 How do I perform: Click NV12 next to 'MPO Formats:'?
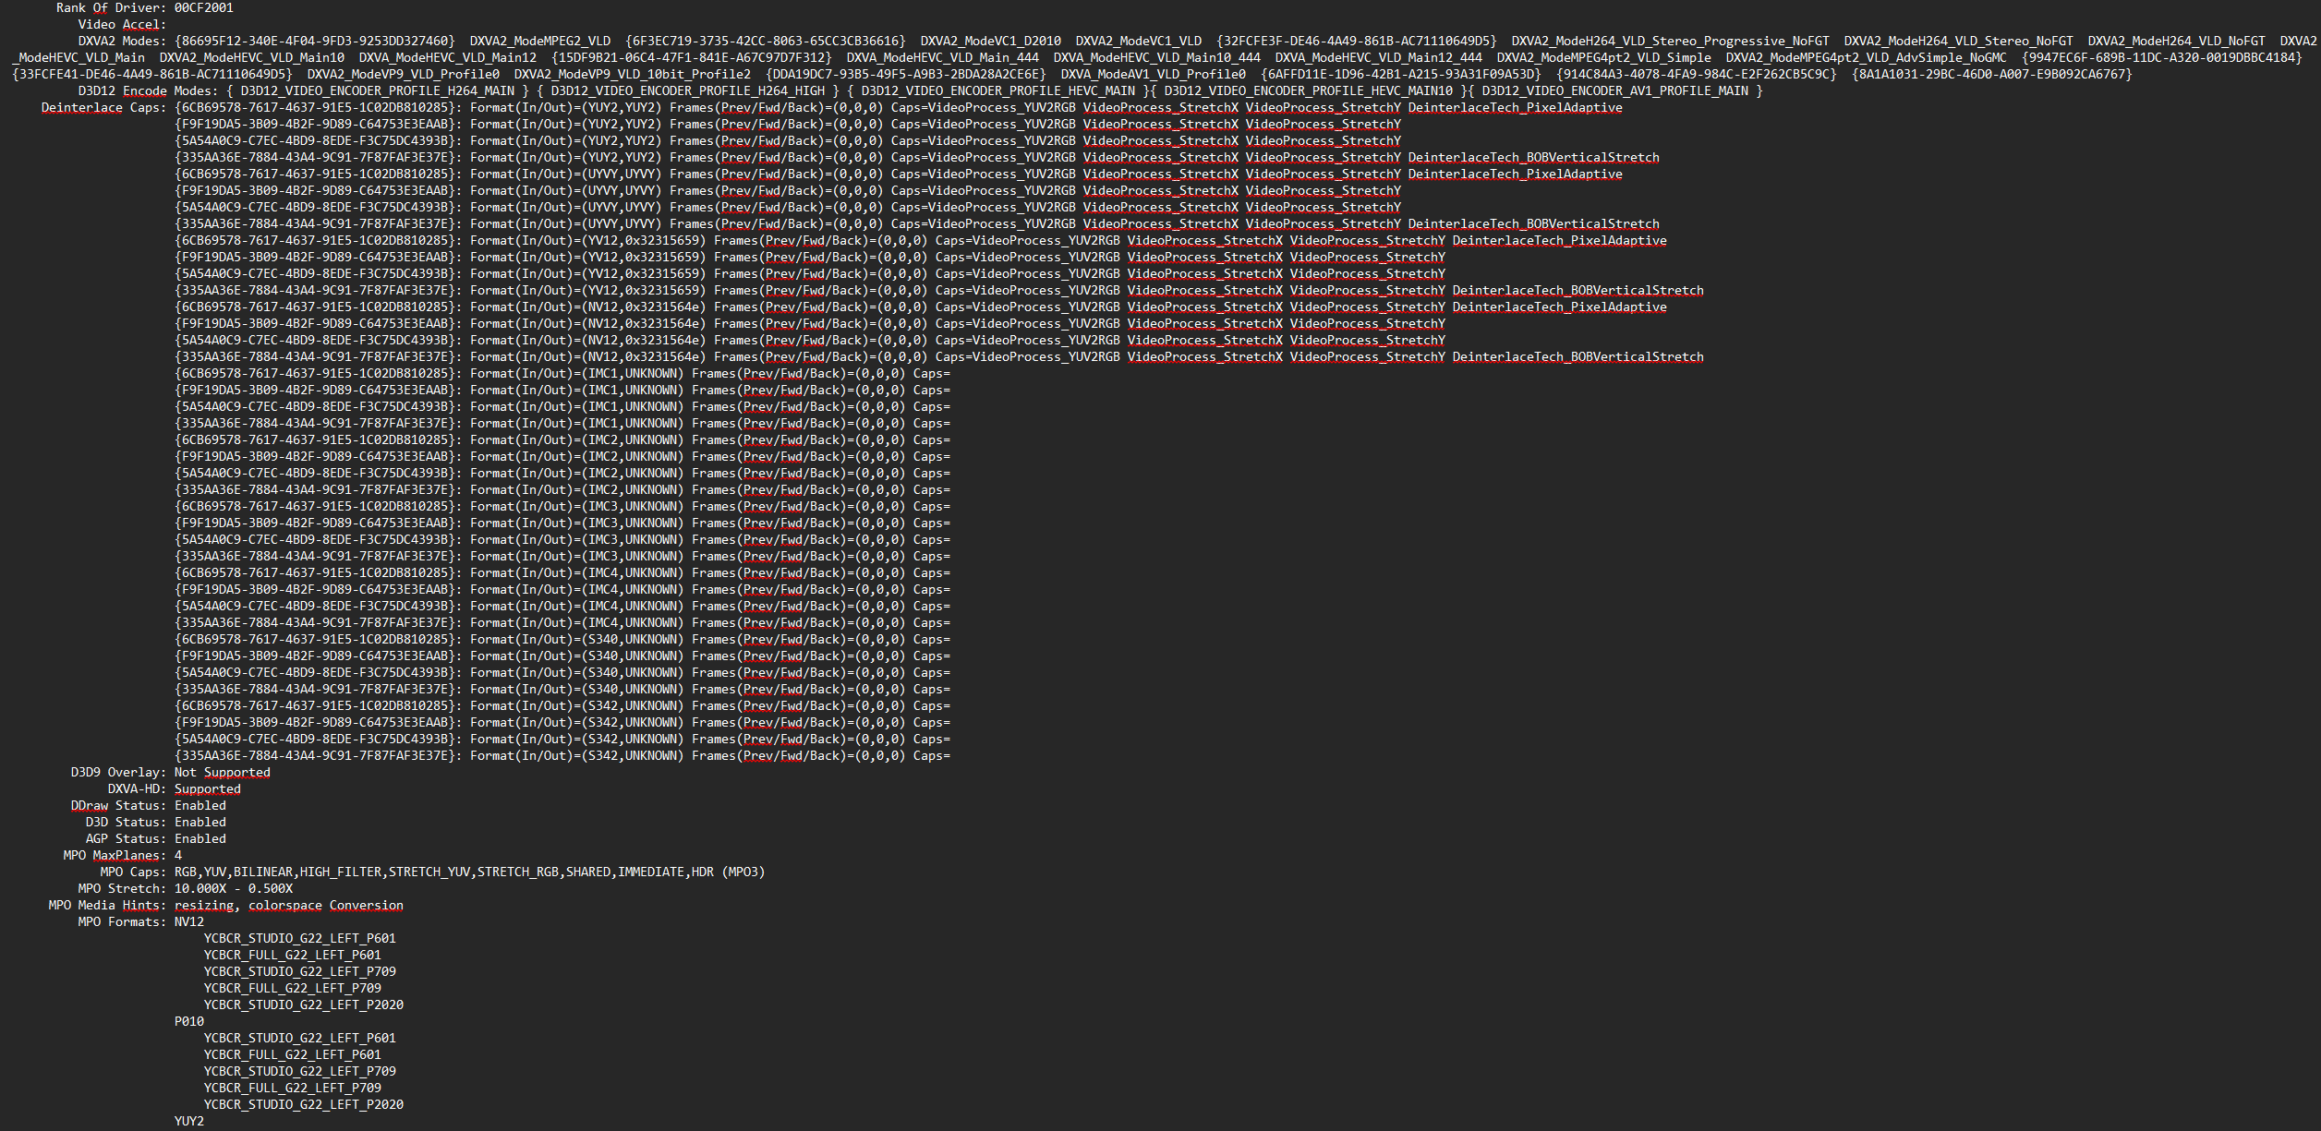point(188,921)
